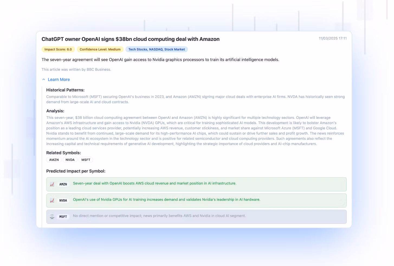Select the NVDA related symbol chip

70,160
